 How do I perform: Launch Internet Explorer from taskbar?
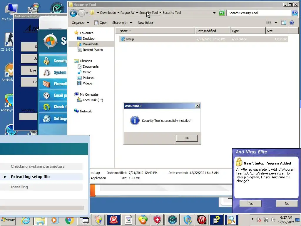26,220
